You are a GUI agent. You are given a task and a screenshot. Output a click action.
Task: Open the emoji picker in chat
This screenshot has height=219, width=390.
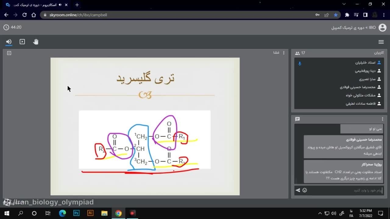coord(305,190)
